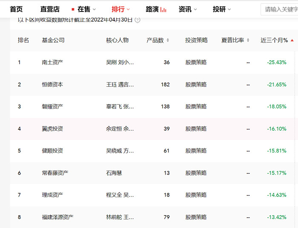This screenshot has width=298, height=228.
Task: Expand the 投研 dropdown chevron
Action: click(229, 9)
